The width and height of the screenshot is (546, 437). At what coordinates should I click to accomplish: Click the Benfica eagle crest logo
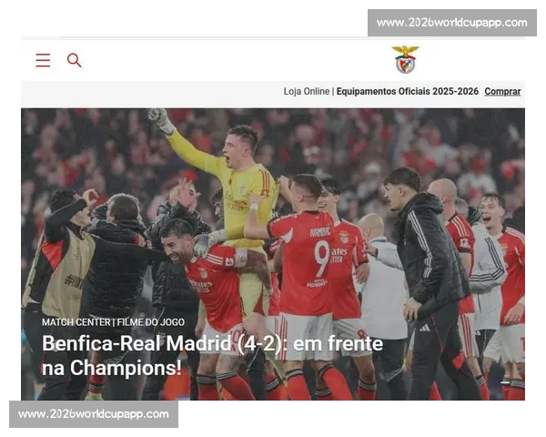[x=405, y=59]
